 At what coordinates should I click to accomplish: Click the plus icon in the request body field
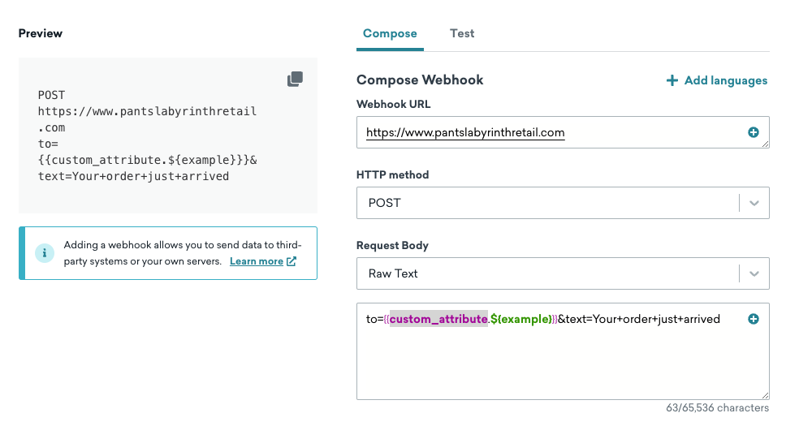tap(753, 319)
